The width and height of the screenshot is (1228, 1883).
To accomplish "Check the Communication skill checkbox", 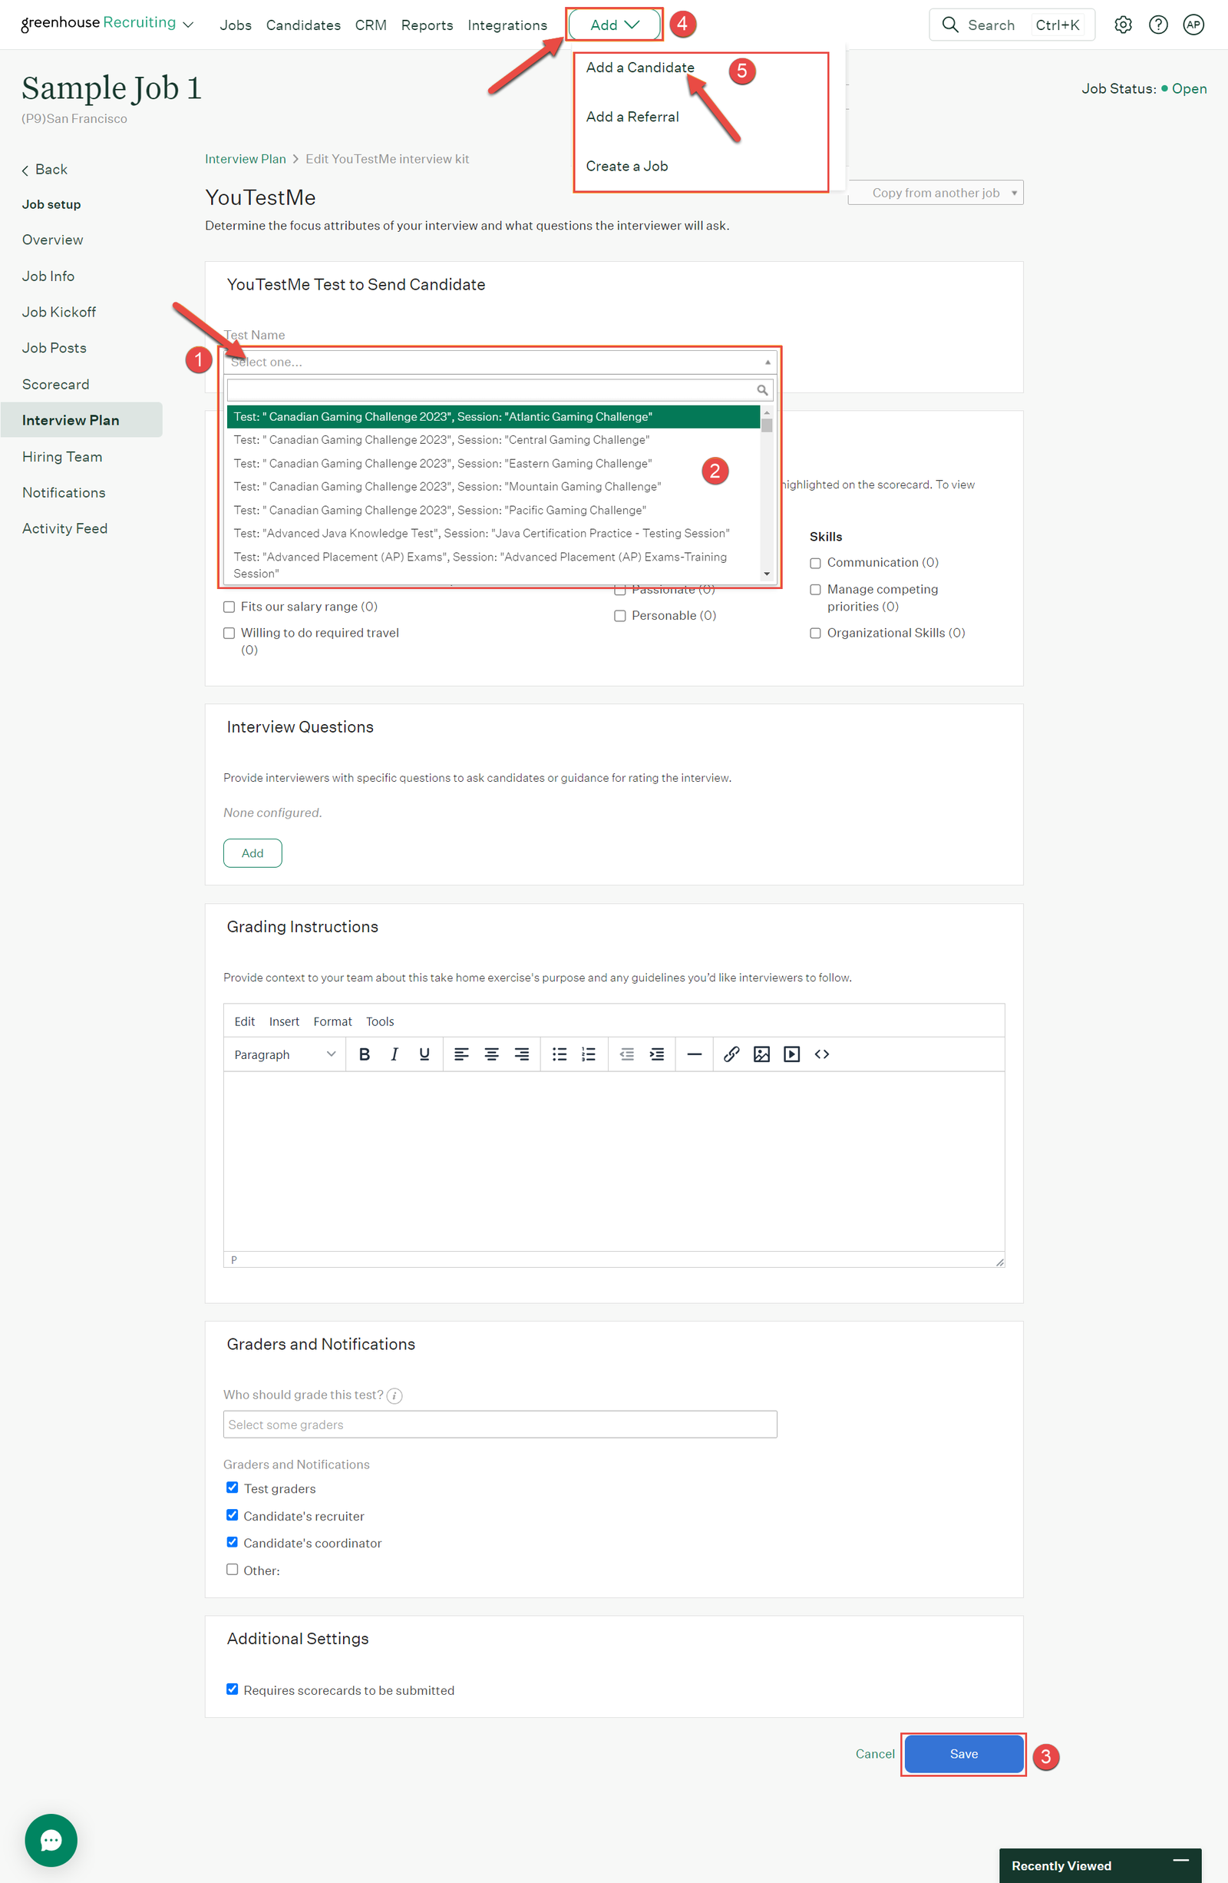I will tap(815, 564).
